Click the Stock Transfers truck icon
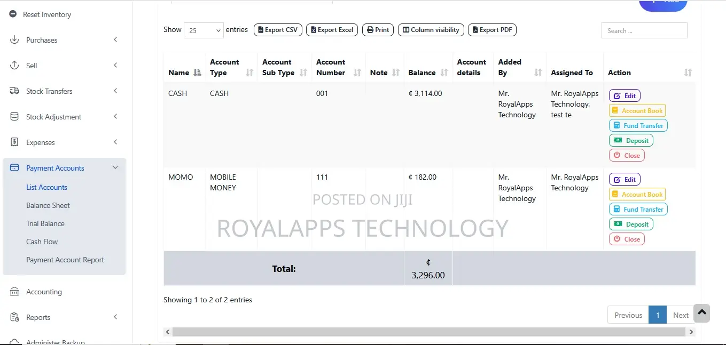 [x=15, y=91]
